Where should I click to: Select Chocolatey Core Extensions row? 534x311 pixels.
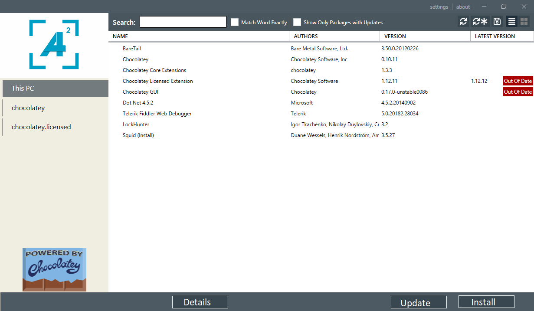321,70
